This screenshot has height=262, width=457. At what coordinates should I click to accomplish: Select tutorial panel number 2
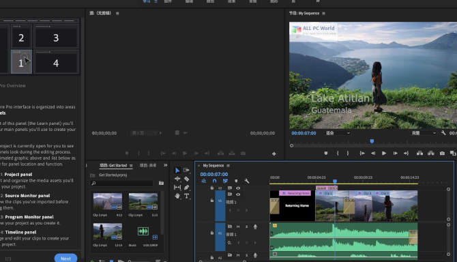click(x=21, y=38)
